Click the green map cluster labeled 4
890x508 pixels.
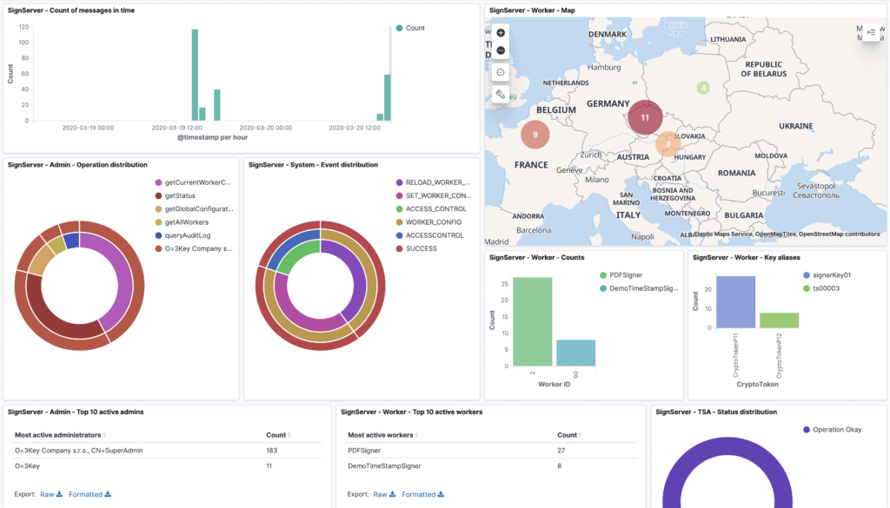(703, 88)
